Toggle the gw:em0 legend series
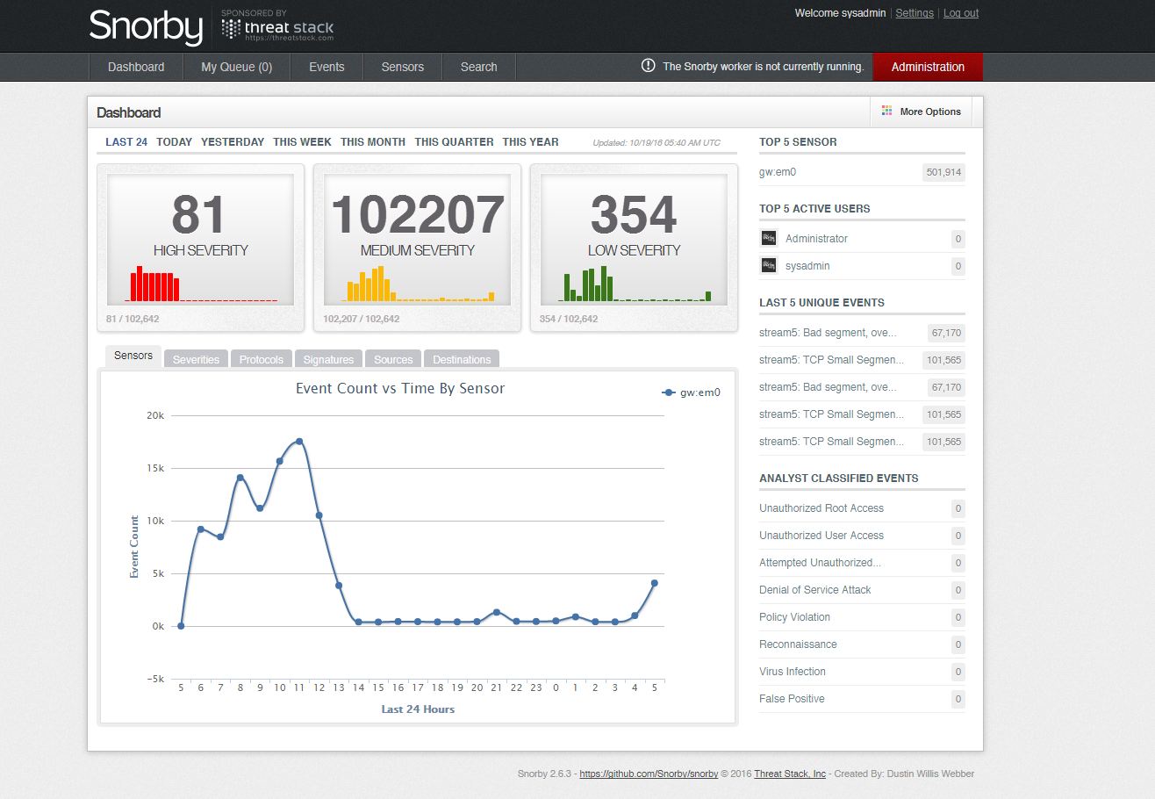This screenshot has width=1155, height=799. click(x=692, y=392)
